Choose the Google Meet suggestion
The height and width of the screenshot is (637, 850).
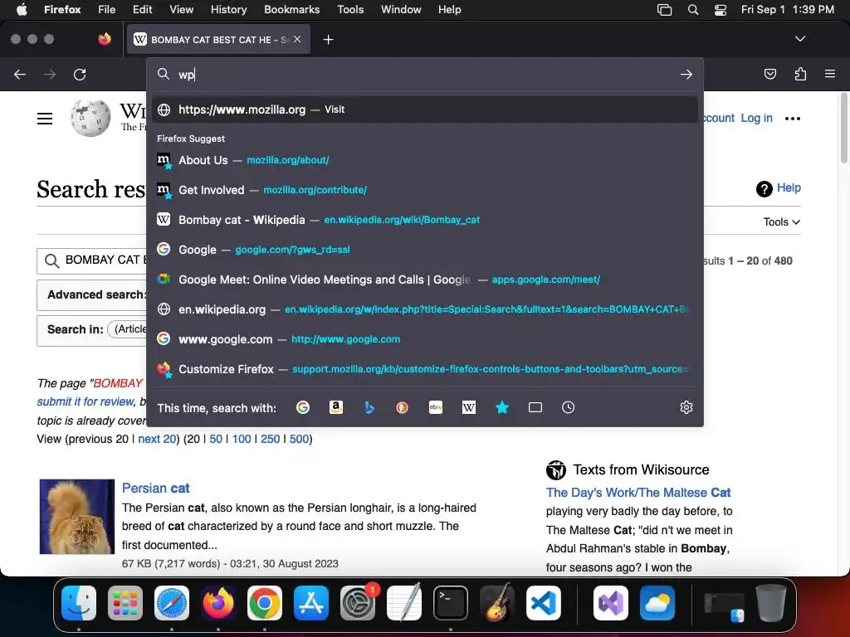425,280
